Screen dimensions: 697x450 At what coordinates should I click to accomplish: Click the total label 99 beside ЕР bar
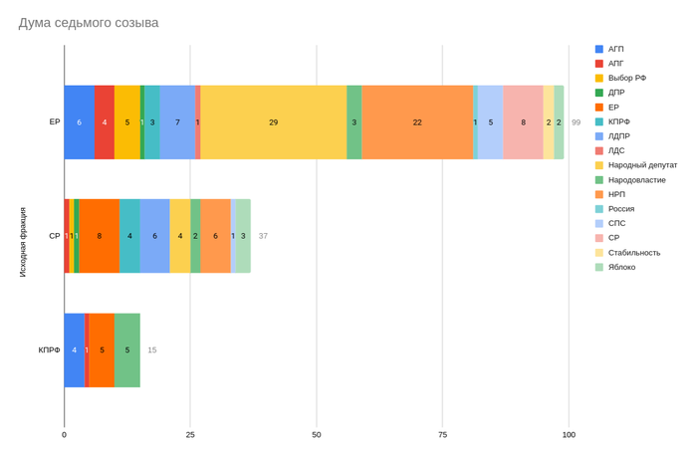(577, 122)
